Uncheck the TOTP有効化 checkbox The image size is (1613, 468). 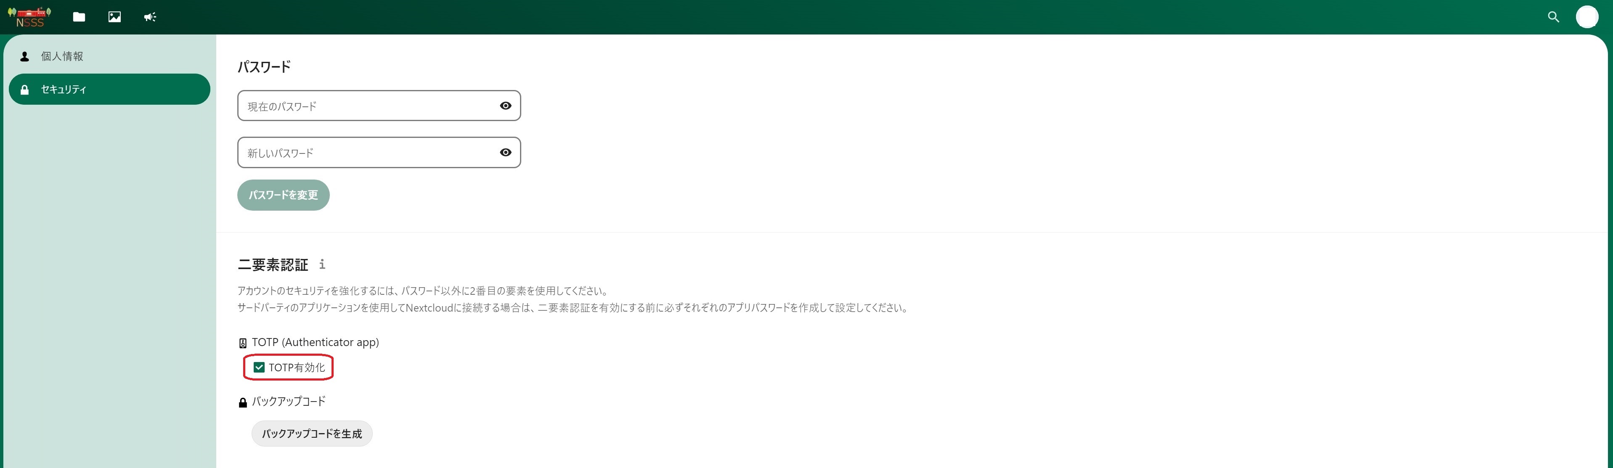(x=259, y=367)
